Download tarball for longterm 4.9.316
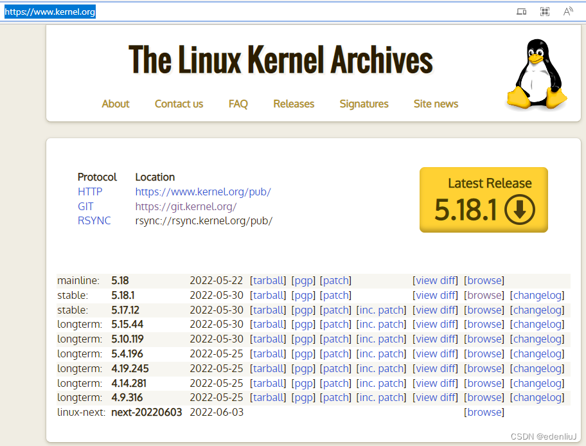Viewport: 586px width, 446px height. (268, 397)
